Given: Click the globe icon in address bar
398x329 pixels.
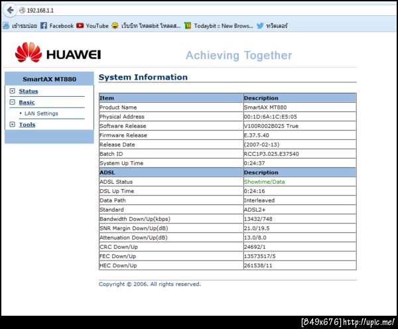Looking at the screenshot, I should pyautogui.click(x=23, y=11).
